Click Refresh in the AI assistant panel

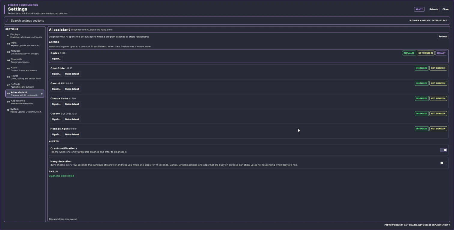point(443,37)
